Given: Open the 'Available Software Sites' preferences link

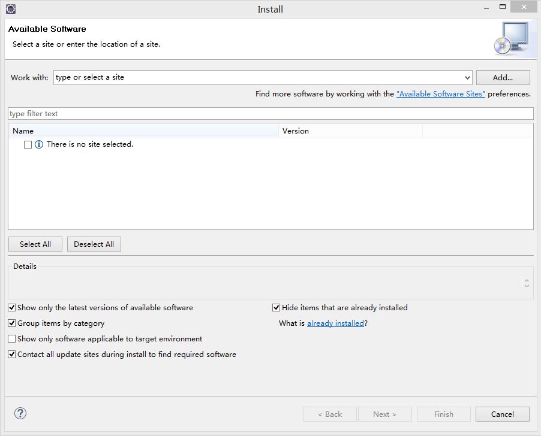Looking at the screenshot, I should click(x=441, y=94).
